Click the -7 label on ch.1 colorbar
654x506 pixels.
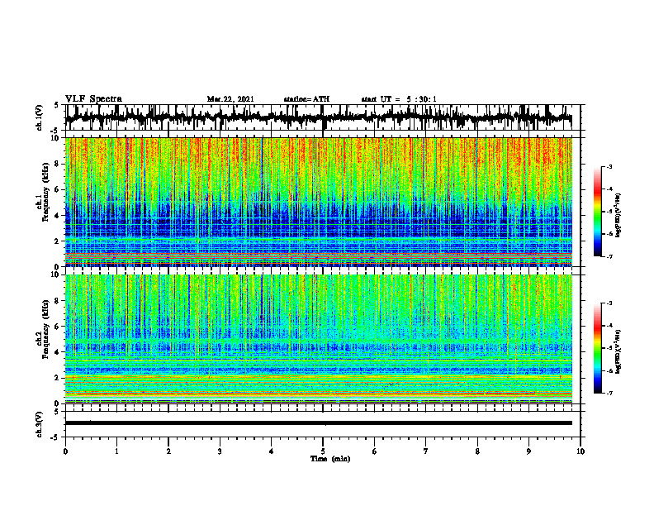pyautogui.click(x=609, y=256)
